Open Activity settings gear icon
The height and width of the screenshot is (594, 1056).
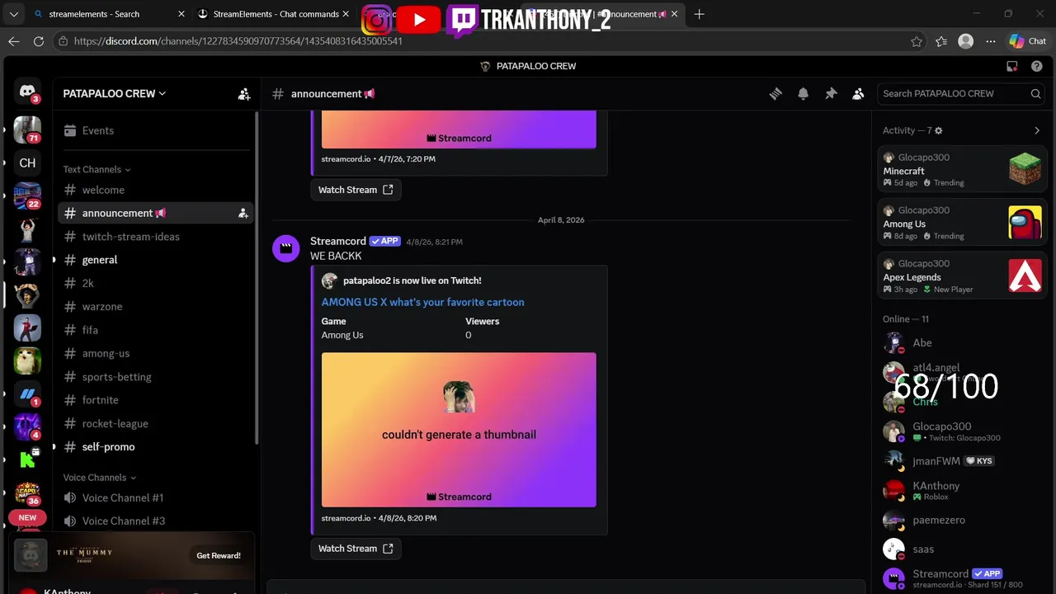(x=938, y=130)
